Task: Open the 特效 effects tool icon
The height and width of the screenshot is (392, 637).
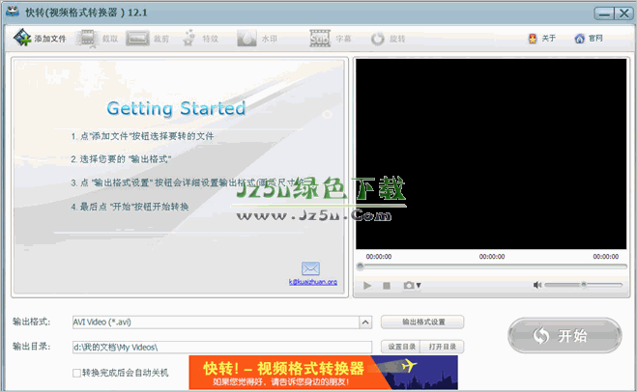Action: click(x=188, y=39)
